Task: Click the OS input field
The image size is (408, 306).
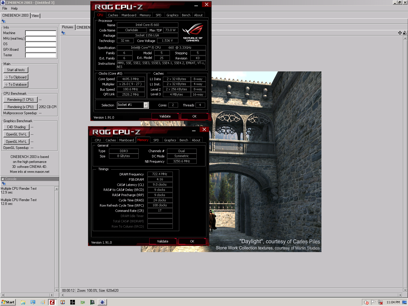Action: (41, 44)
